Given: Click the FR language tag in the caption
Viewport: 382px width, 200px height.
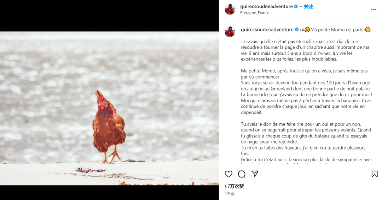Looking at the screenshot, I should 302,30.
